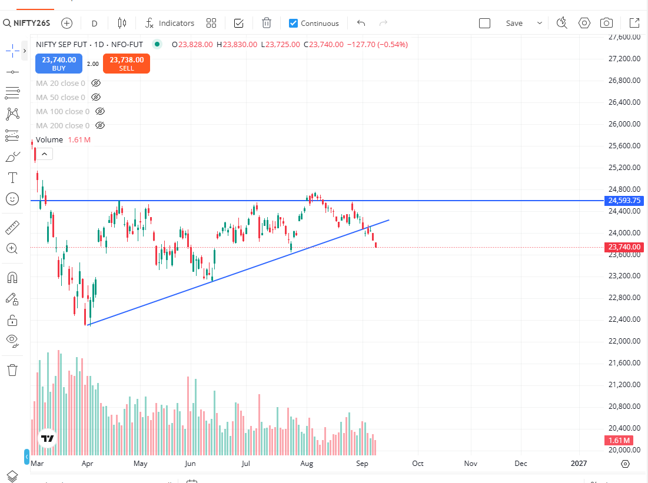Expand the cursor tool options arrow
648x483 pixels.
24,51
